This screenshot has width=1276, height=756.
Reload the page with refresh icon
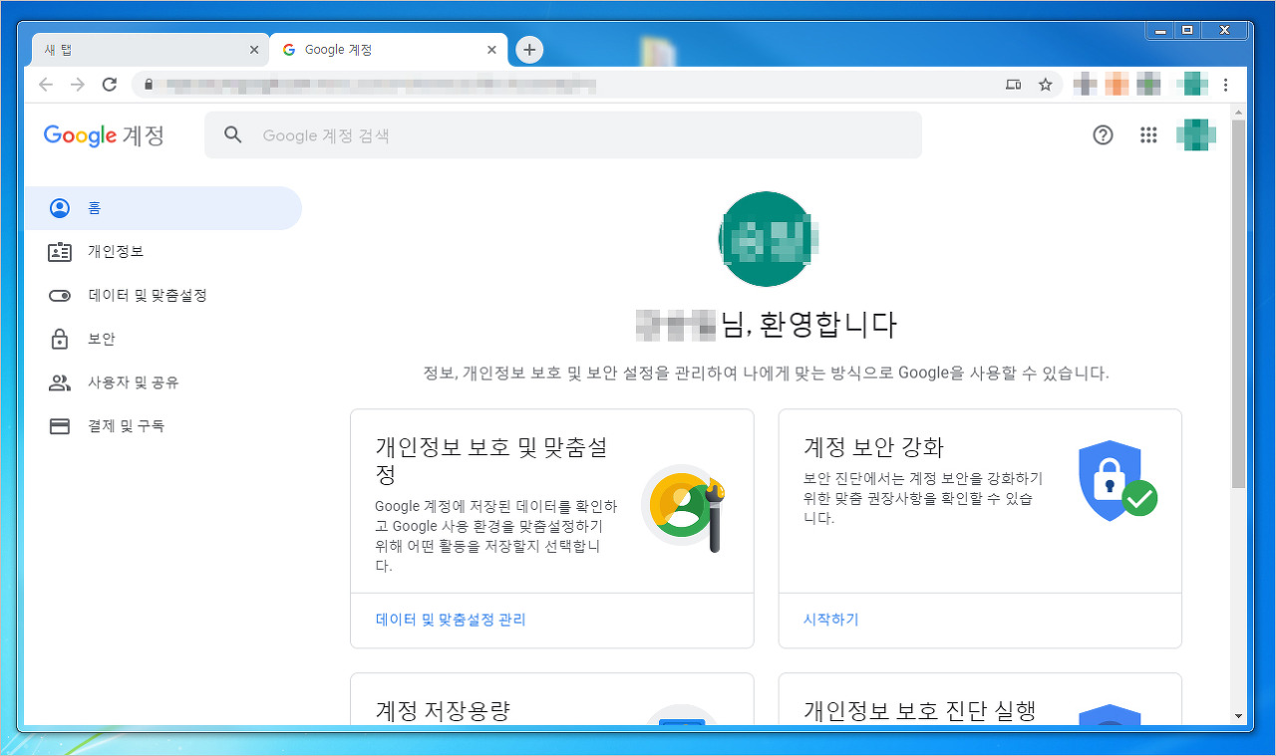pos(110,85)
